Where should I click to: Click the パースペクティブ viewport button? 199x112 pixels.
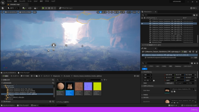click(x=11, y=12)
